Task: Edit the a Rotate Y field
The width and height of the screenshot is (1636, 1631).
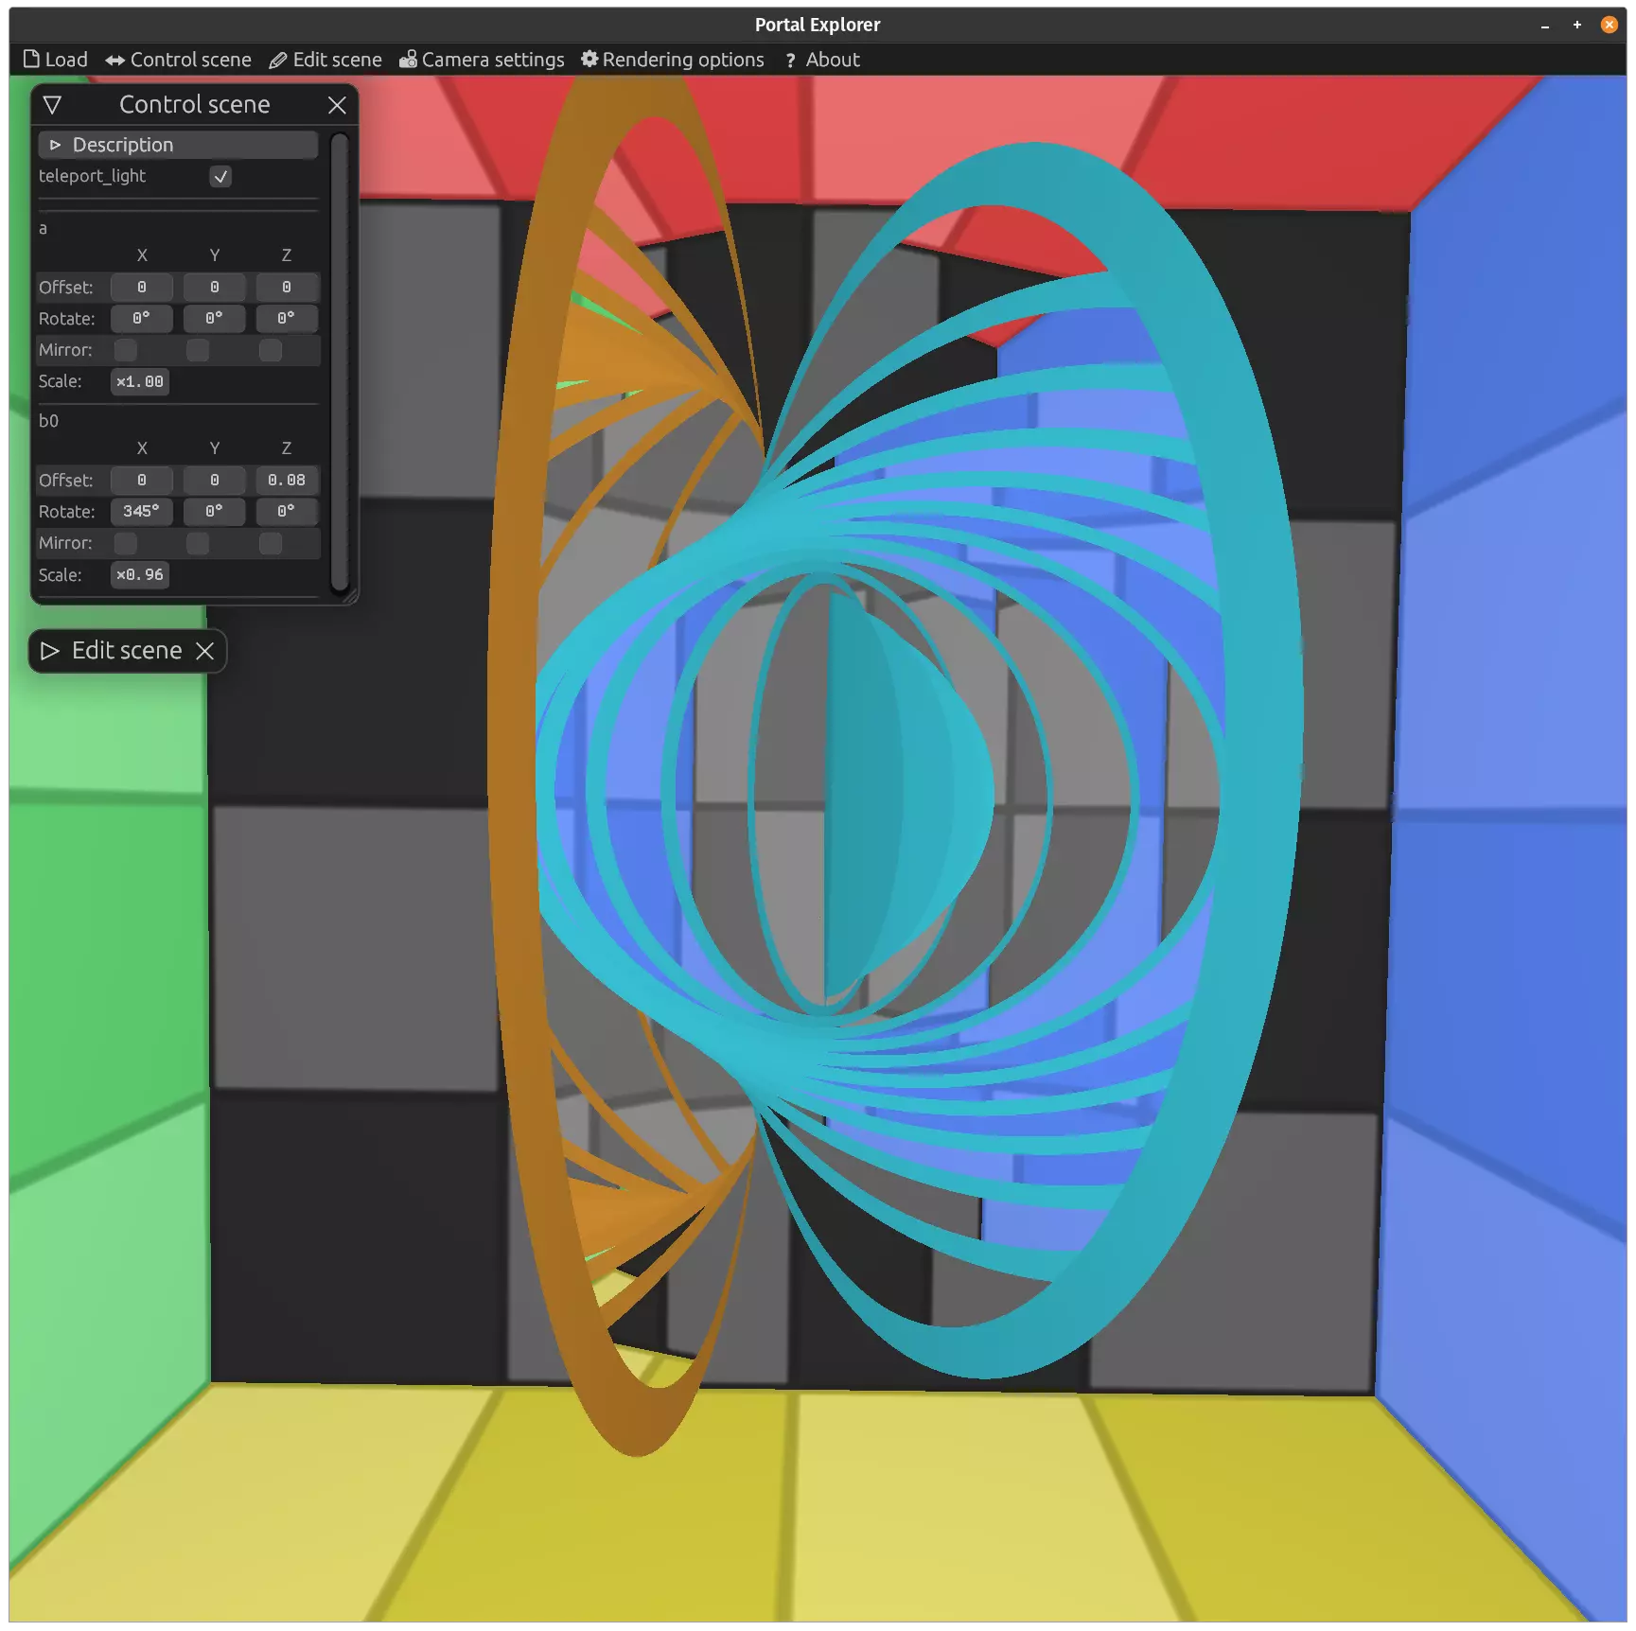Action: click(x=215, y=319)
